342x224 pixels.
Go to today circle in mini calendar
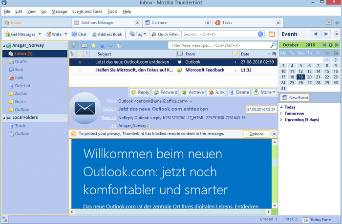pos(330,45)
